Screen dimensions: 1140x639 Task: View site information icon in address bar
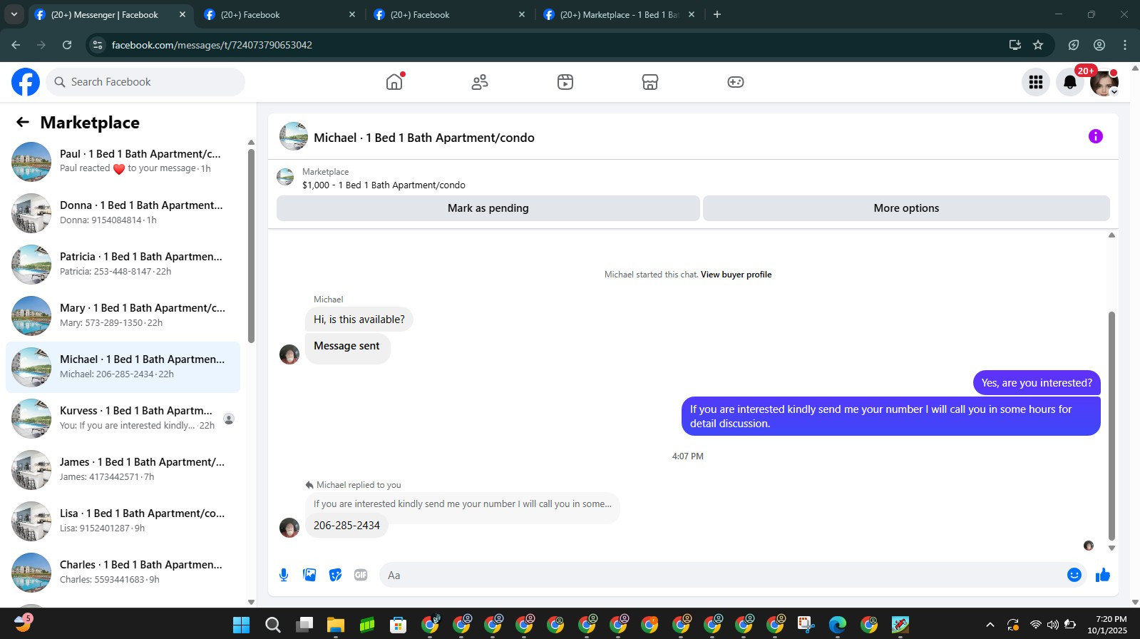(x=98, y=45)
